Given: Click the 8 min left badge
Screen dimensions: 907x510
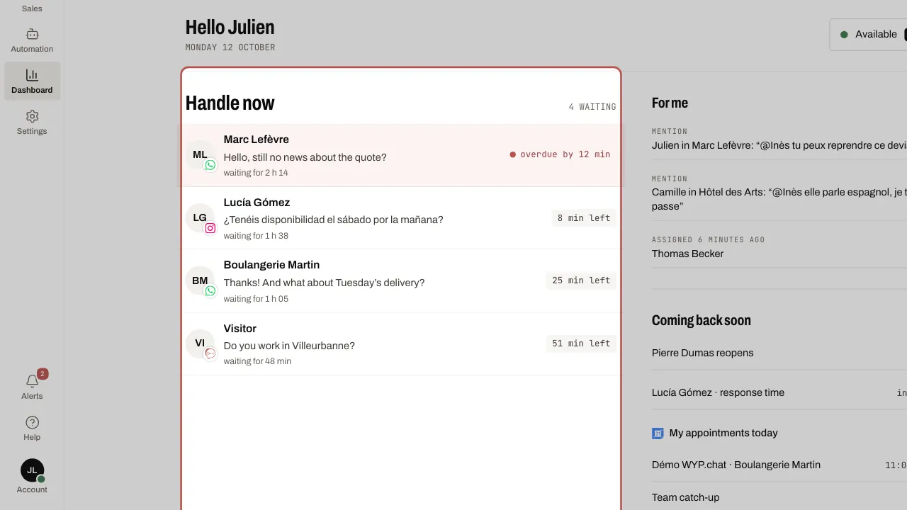Looking at the screenshot, I should click(x=584, y=218).
